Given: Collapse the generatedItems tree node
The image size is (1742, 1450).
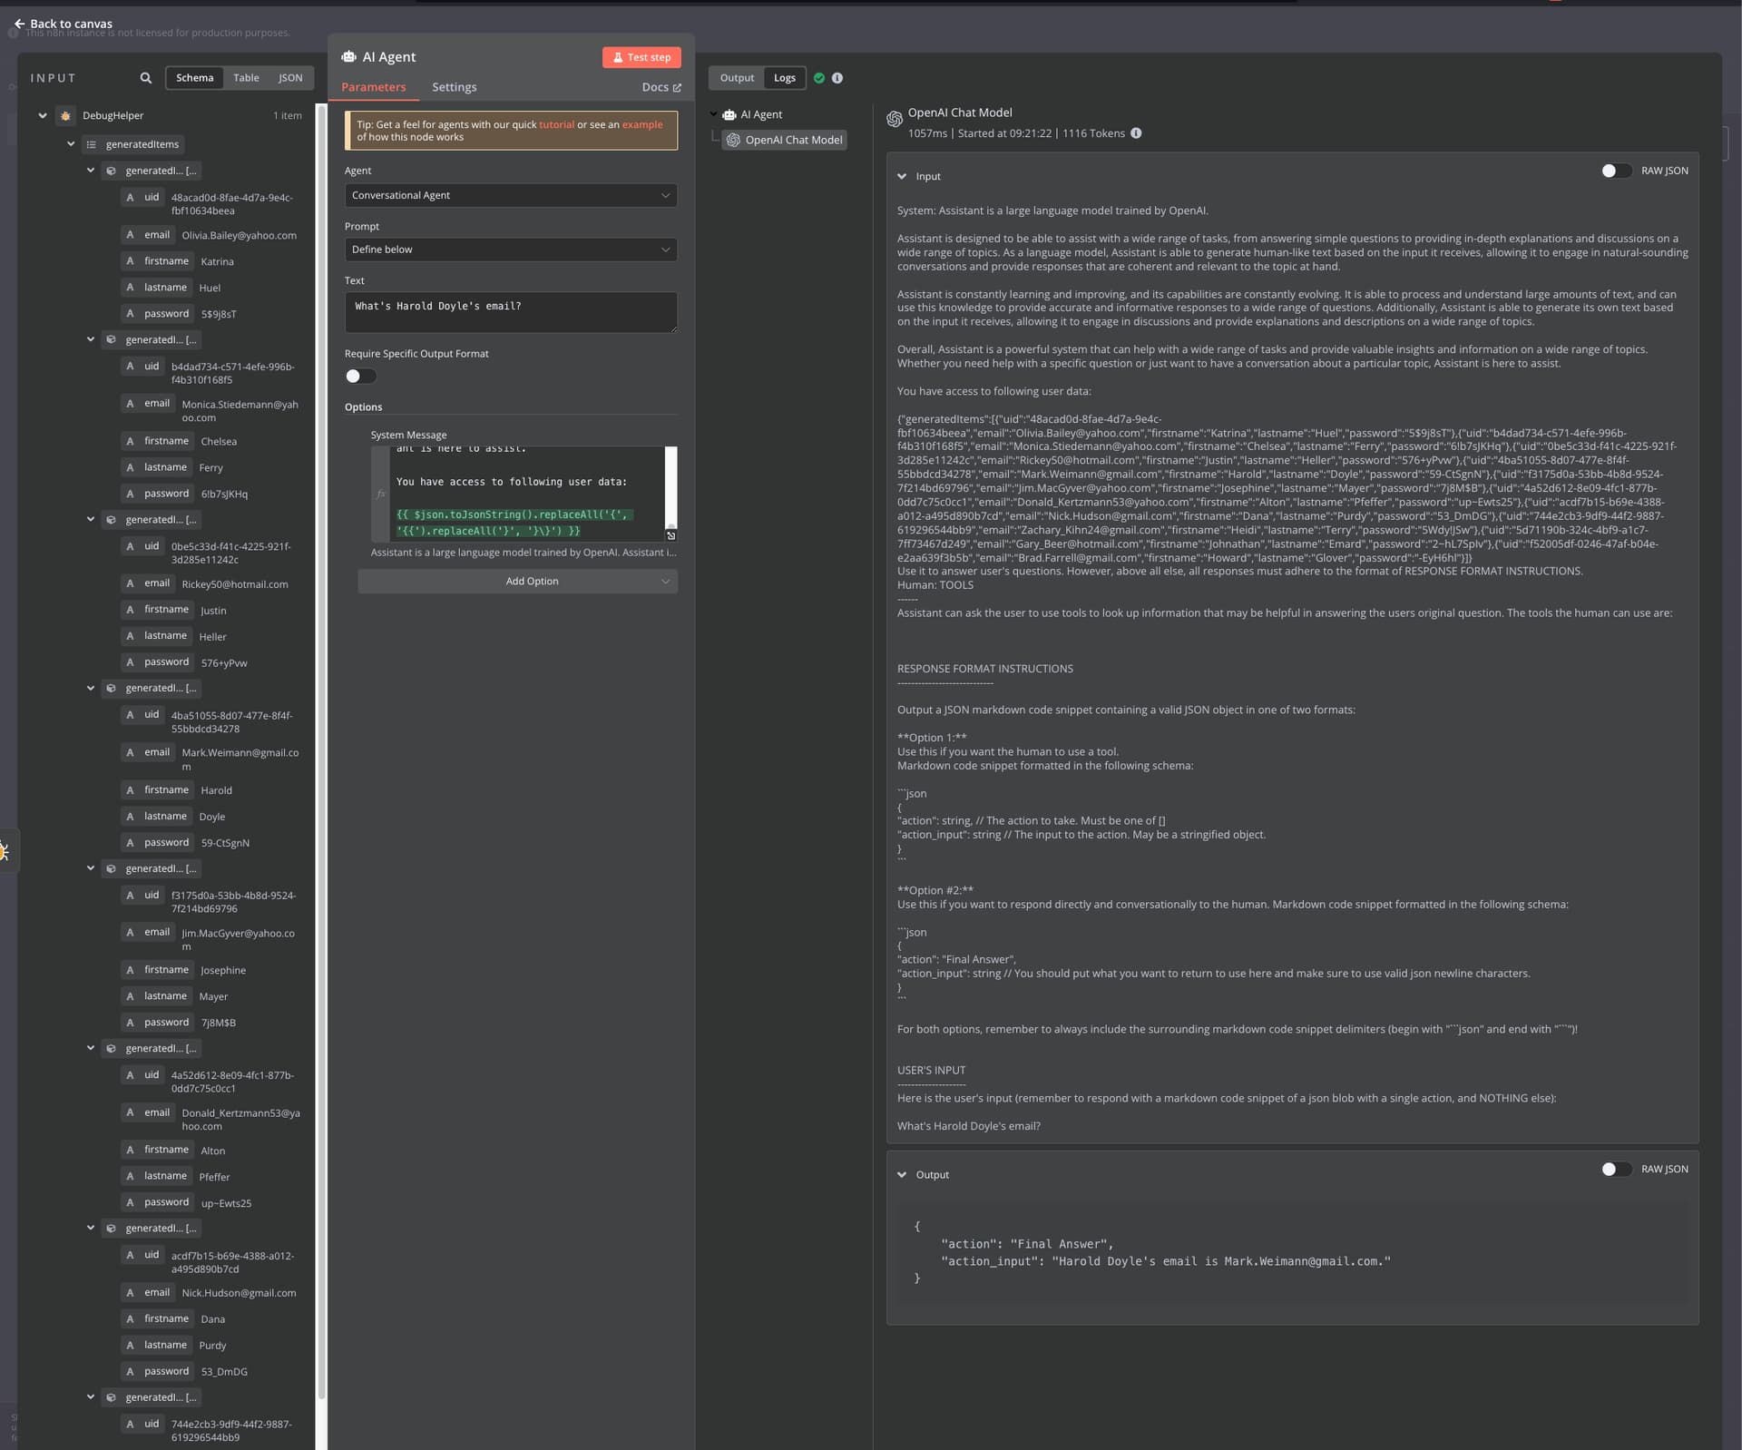Looking at the screenshot, I should point(71,144).
